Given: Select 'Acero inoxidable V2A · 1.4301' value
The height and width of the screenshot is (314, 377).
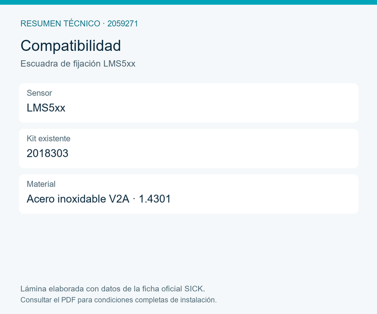Looking at the screenshot, I should pyautogui.click(x=98, y=199).
